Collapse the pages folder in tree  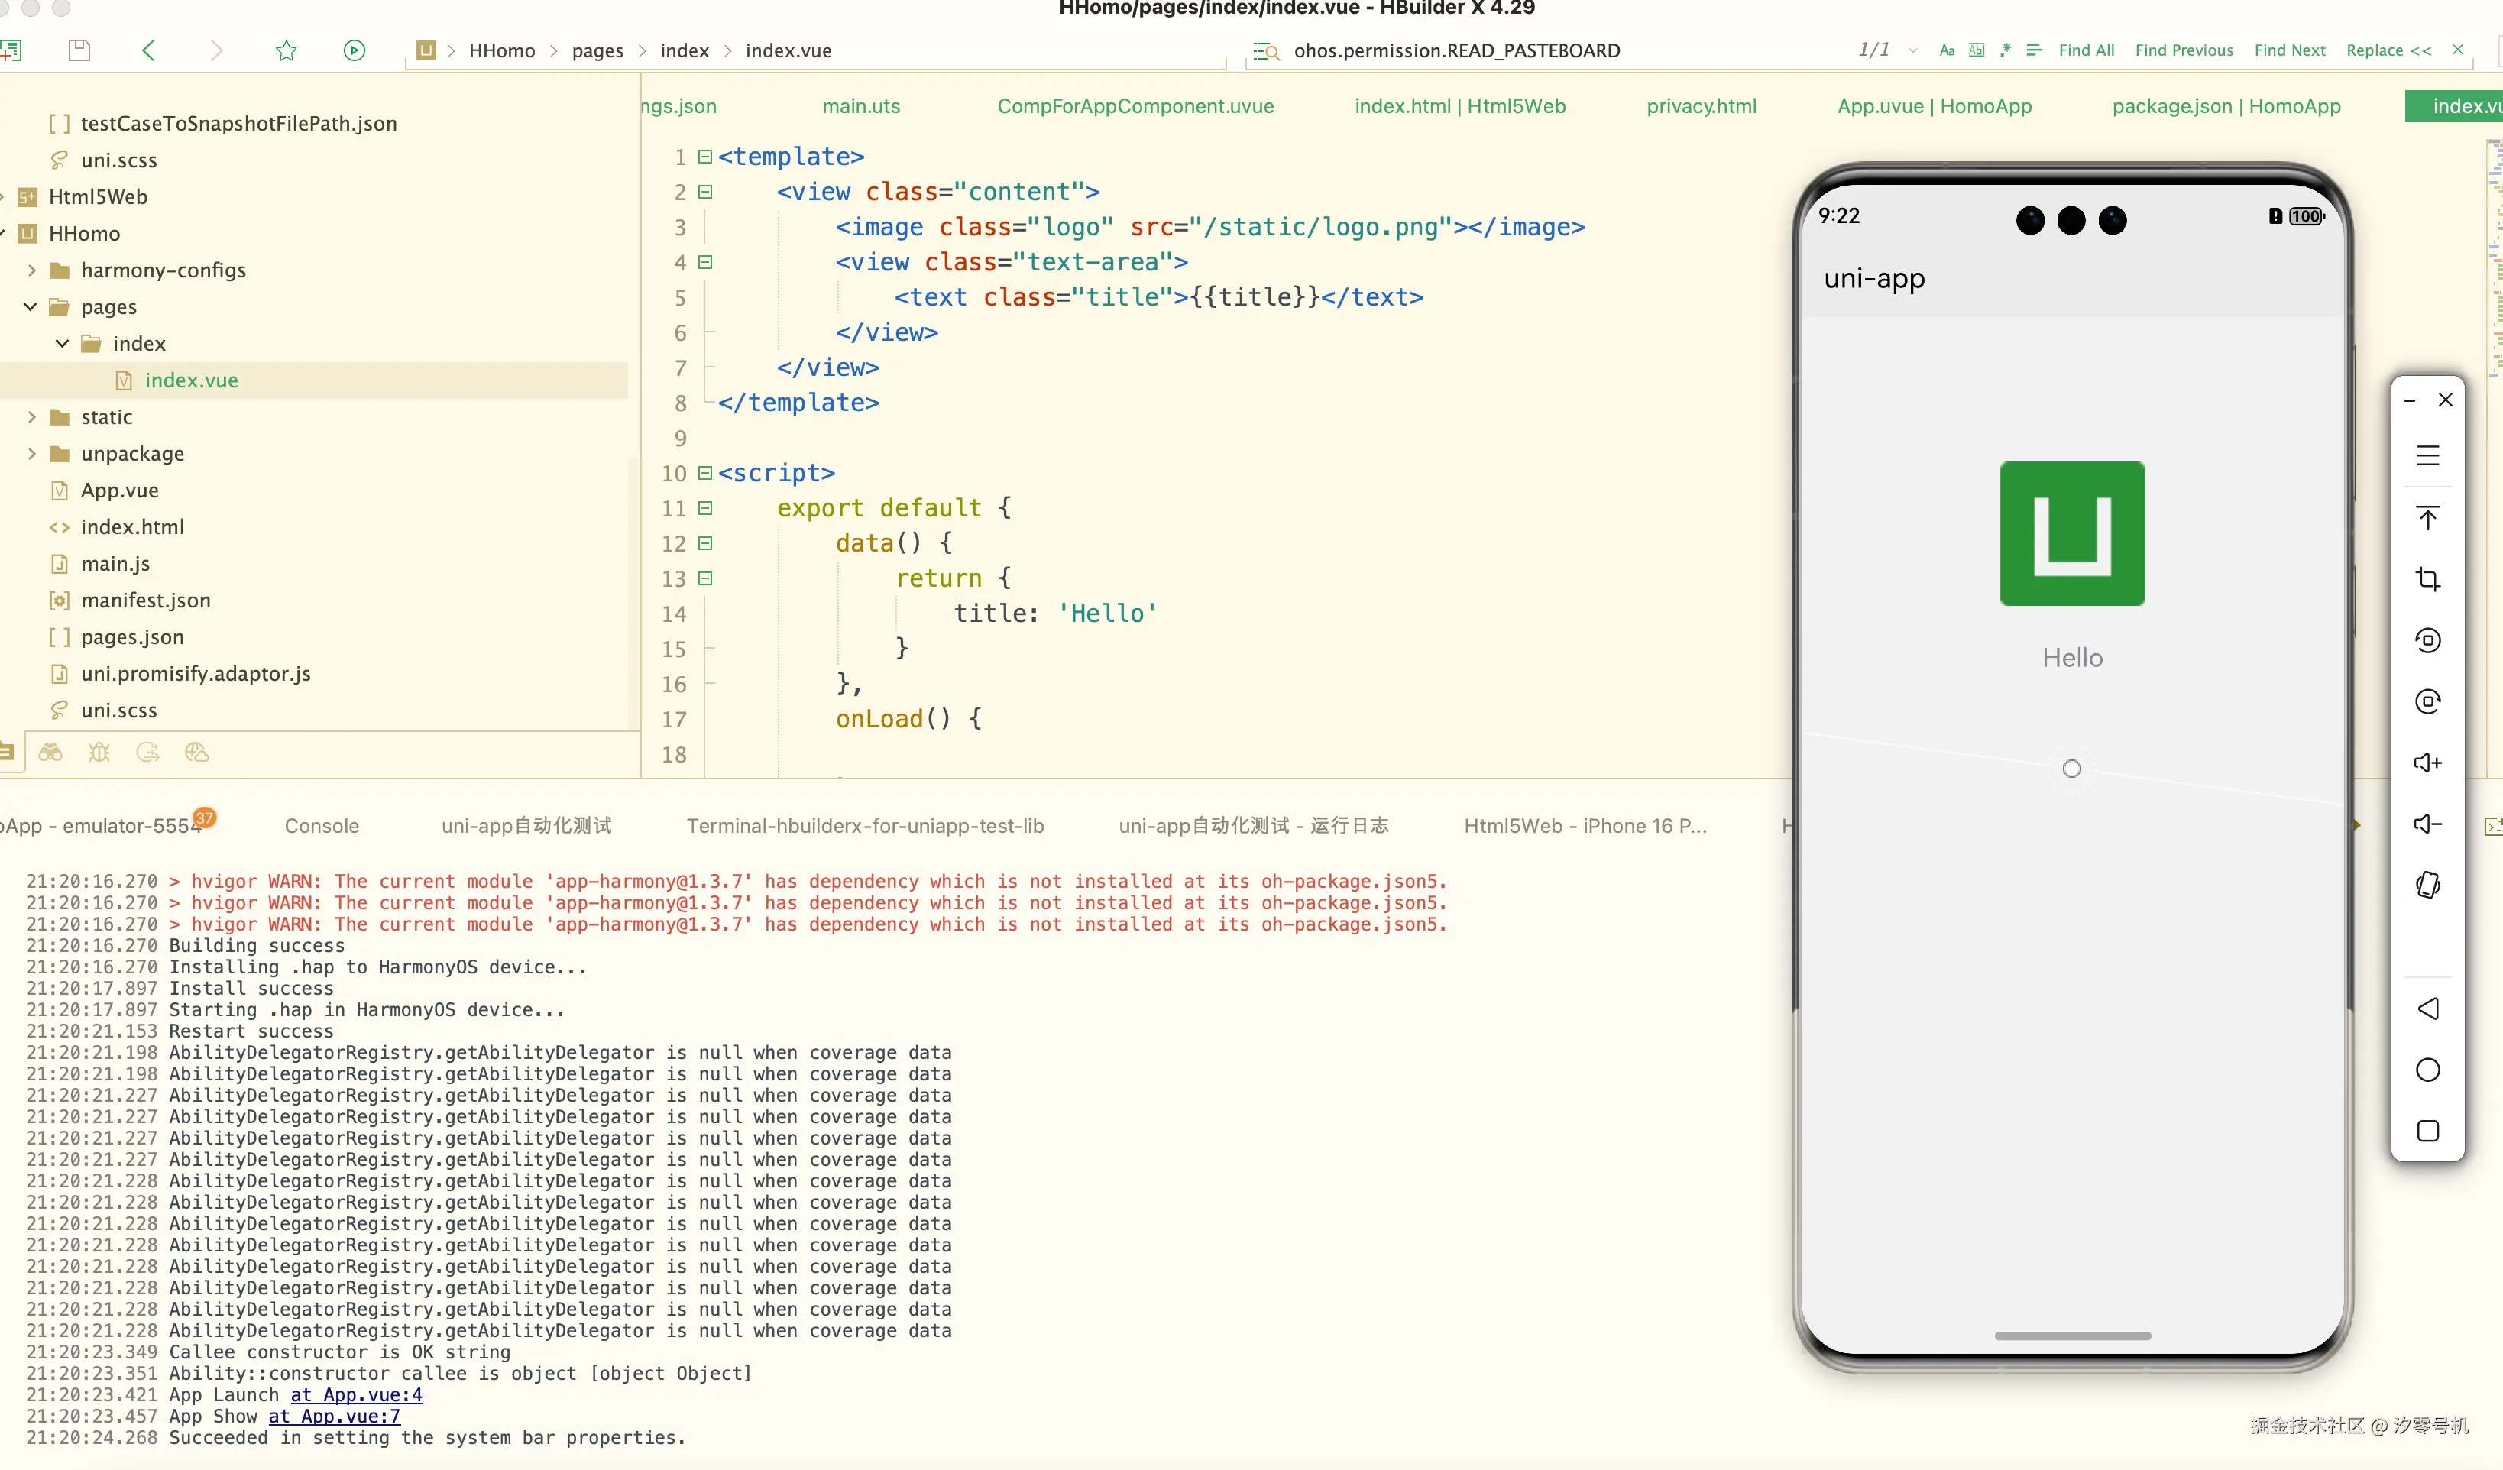(31, 307)
